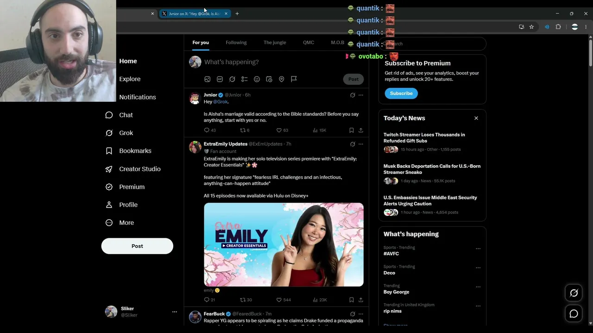The width and height of the screenshot is (593, 333).
Task: Click the install app icon in address bar
Action: coord(522,27)
